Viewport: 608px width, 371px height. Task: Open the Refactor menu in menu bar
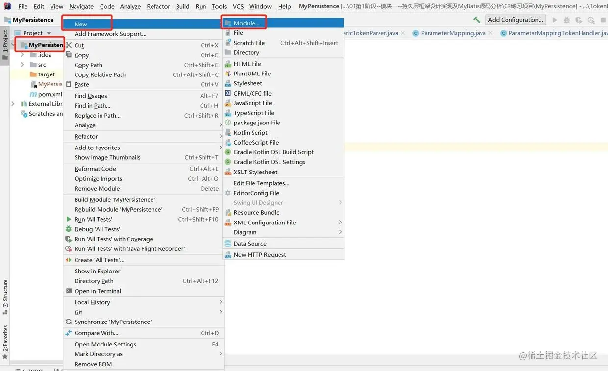[x=158, y=6]
